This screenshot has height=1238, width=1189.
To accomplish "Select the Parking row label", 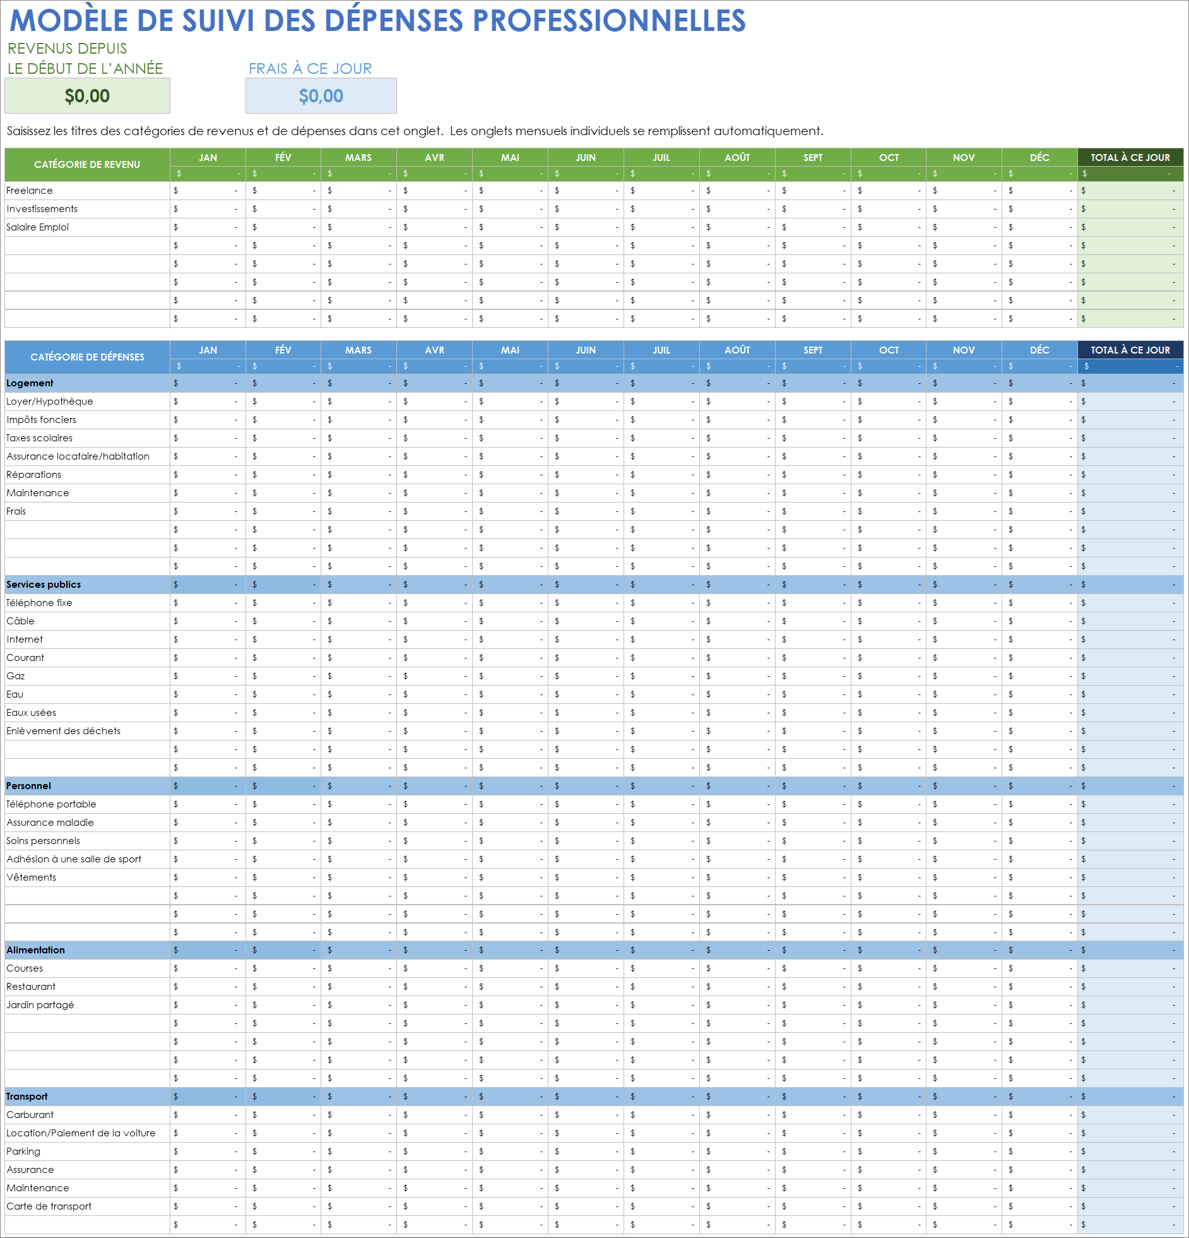I will coord(23,1152).
